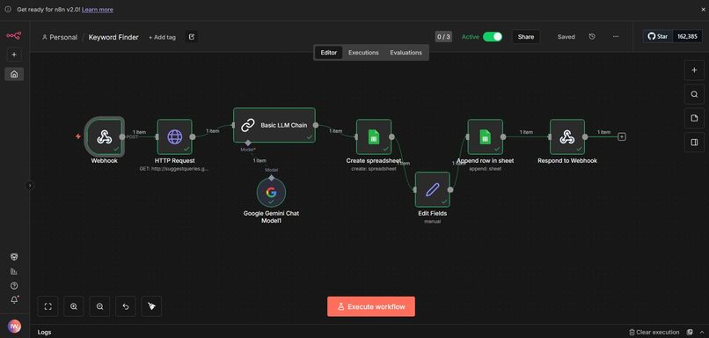
Task: Click the Tidy up workflow broom icon
Action: [x=151, y=306]
